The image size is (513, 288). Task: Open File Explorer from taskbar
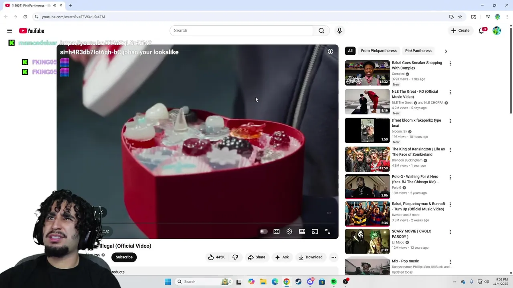pyautogui.click(x=263, y=282)
